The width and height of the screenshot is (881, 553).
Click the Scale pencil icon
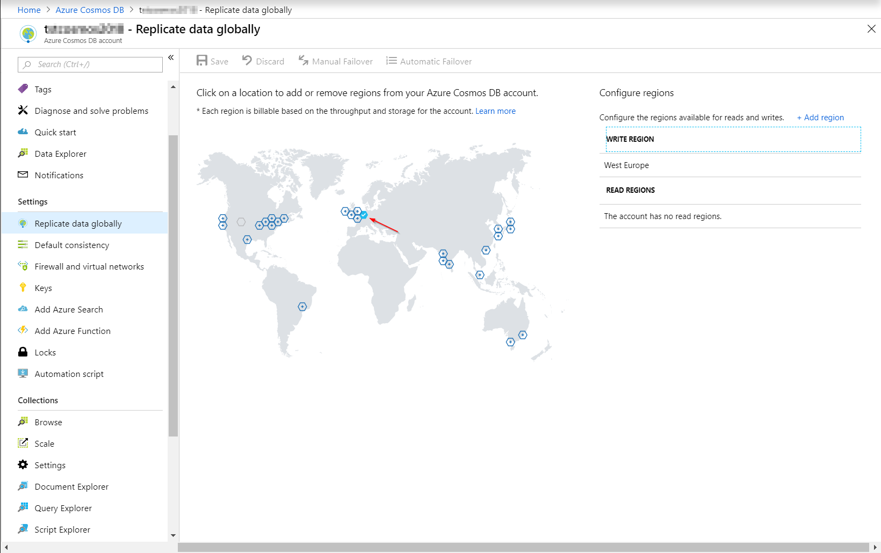(x=23, y=443)
